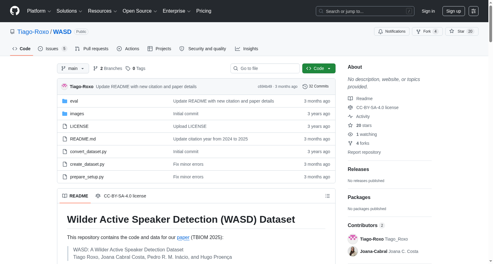This screenshot has width=493, height=264.
Task: Click the README outline list icon
Action: pos(328,196)
